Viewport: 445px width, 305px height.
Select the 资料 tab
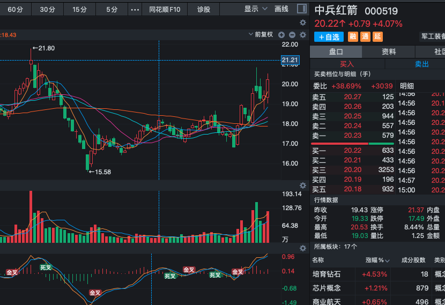coord(389,51)
